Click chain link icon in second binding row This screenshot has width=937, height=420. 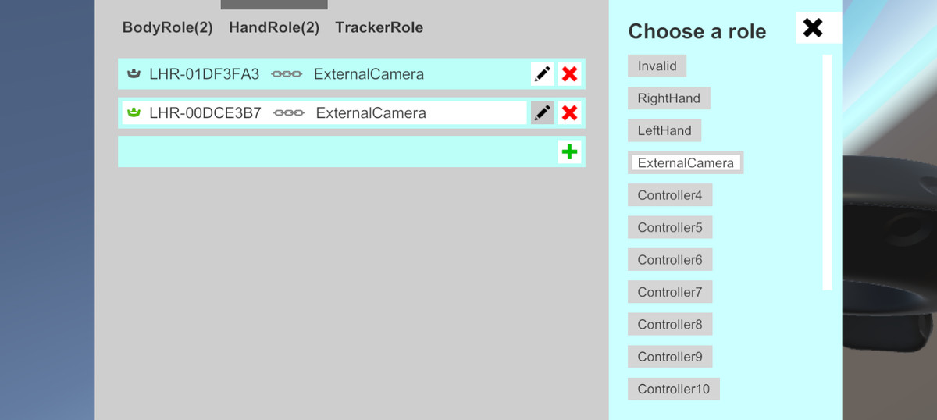(x=289, y=113)
